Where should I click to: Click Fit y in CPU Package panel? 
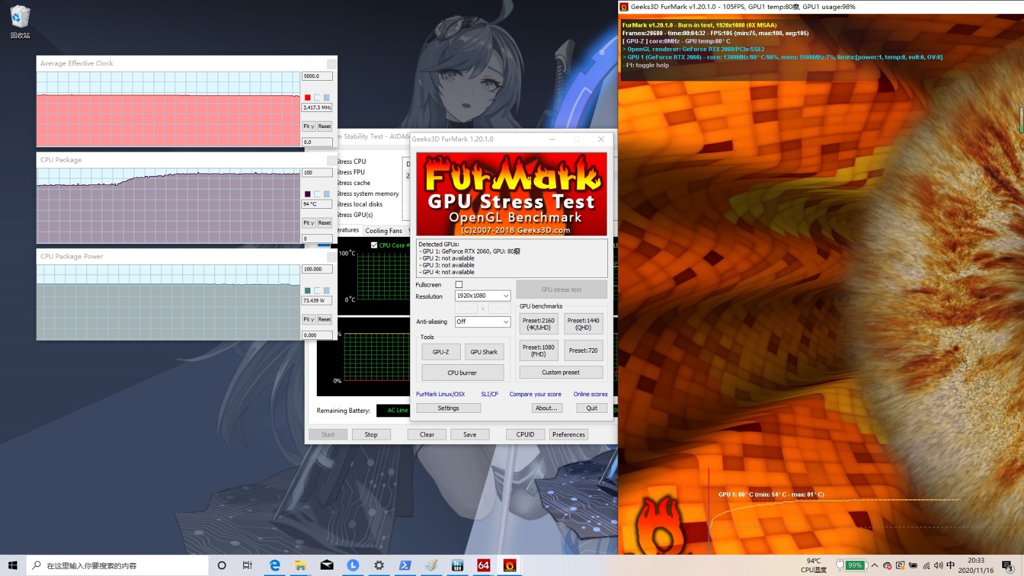(x=308, y=223)
